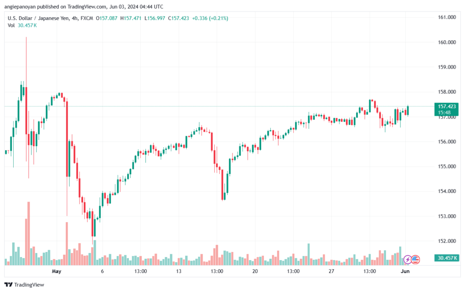Screen dimensions: 465x292
Task: Click the volume label 30.457K on axis
Action: [x=446, y=258]
